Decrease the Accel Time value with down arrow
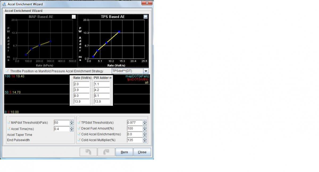 [x=72, y=130]
